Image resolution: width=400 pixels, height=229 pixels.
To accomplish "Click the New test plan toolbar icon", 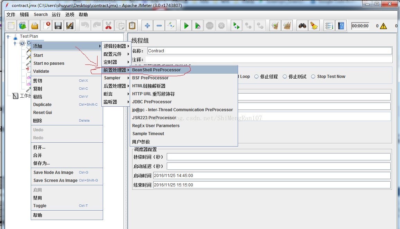I will (11, 26).
